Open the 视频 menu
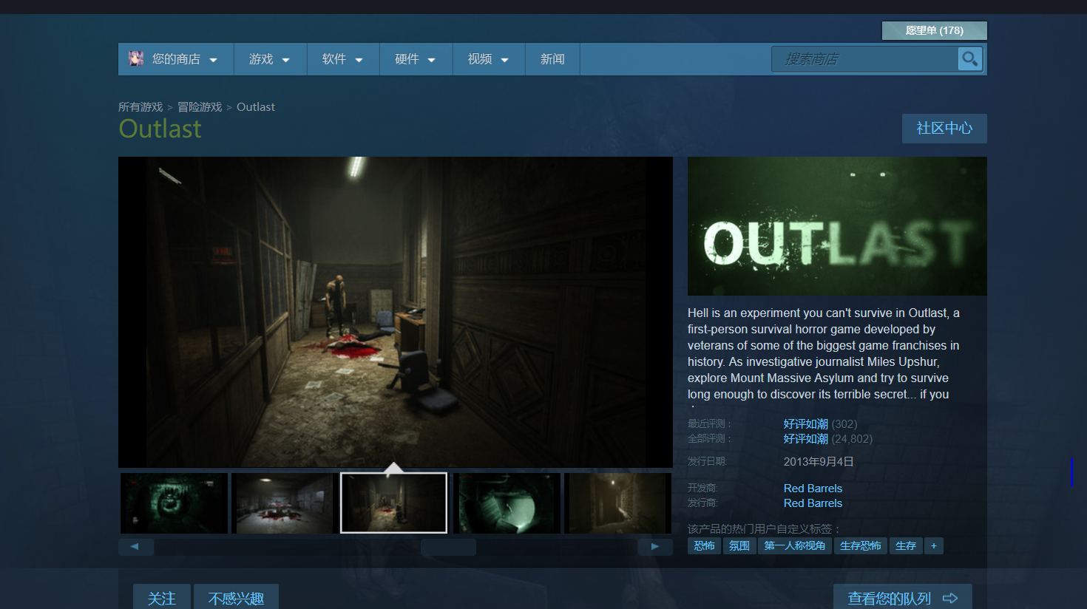Viewport: 1087px width, 609px height. (x=488, y=59)
